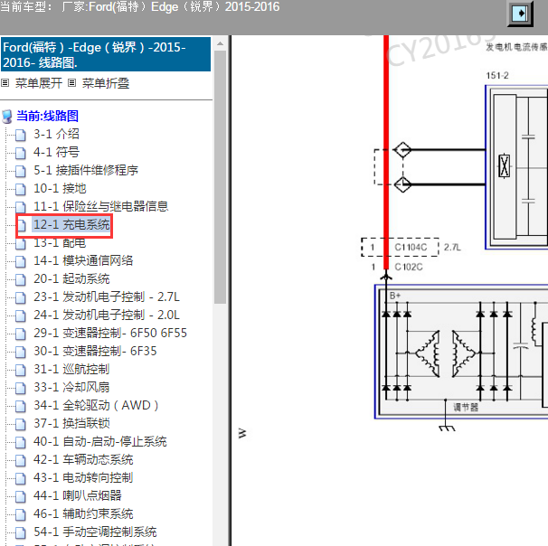The width and height of the screenshot is (548, 546).
Task: Click the page icon beside 5-1 接插件维修程序
Action: [21, 171]
